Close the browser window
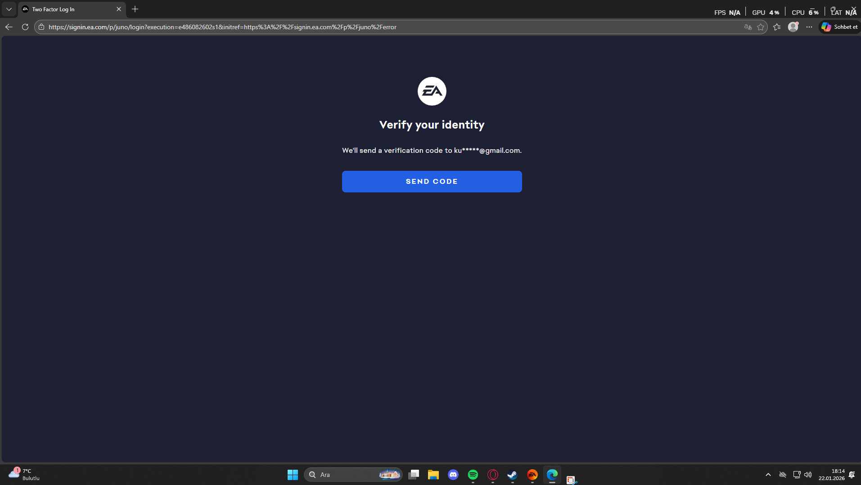This screenshot has width=861, height=485. (854, 9)
